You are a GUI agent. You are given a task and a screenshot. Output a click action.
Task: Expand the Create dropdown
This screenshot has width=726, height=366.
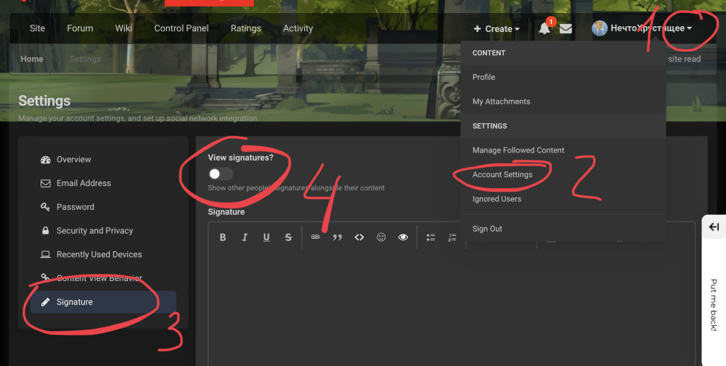pyautogui.click(x=497, y=29)
